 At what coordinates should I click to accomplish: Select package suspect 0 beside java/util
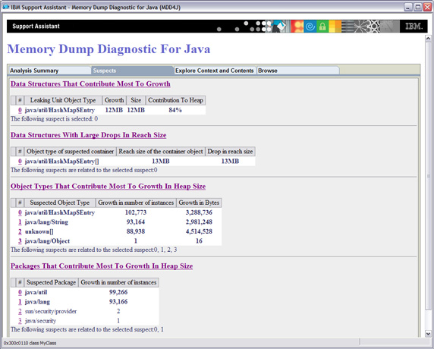[x=20, y=292]
